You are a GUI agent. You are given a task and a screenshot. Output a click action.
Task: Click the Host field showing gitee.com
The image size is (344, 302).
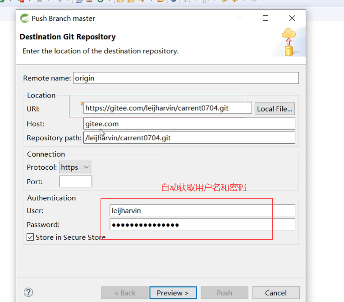[189, 124]
